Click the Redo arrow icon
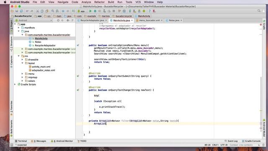This screenshot has height=151, width=268. click(x=32, y=11)
